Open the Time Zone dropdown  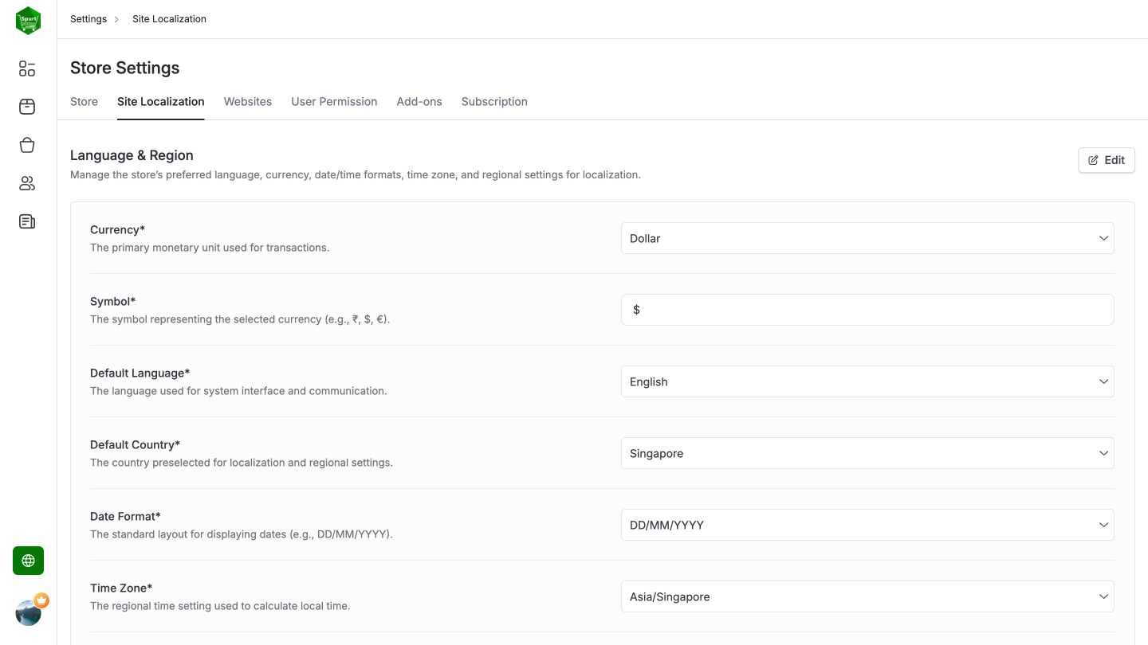tap(867, 596)
